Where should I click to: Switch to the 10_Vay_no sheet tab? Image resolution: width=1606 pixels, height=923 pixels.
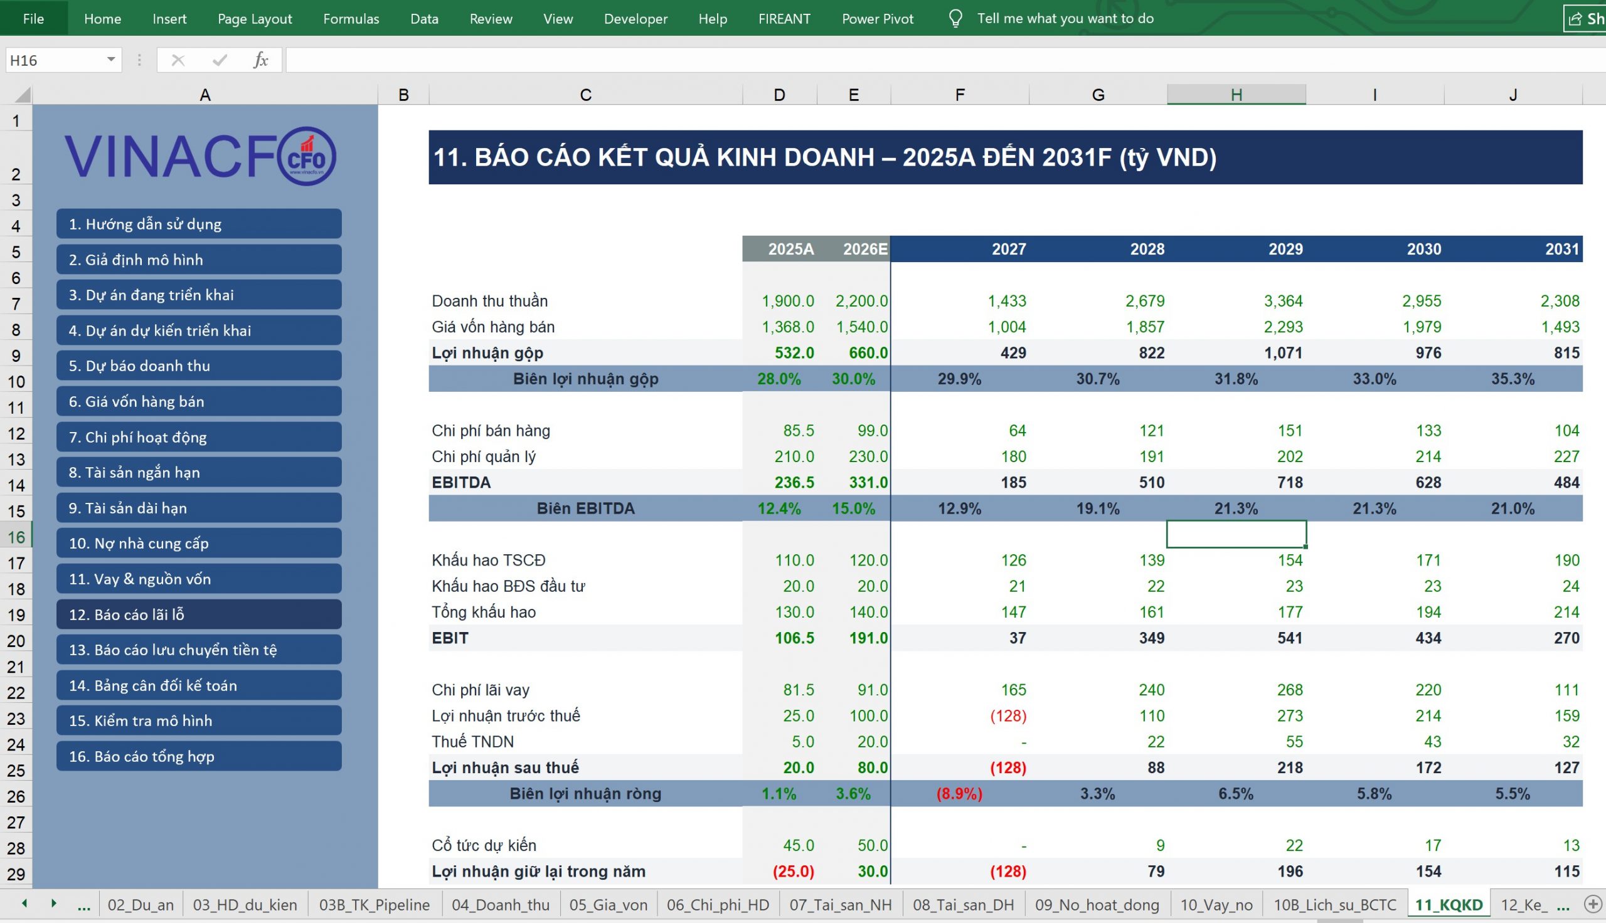pos(1216,905)
